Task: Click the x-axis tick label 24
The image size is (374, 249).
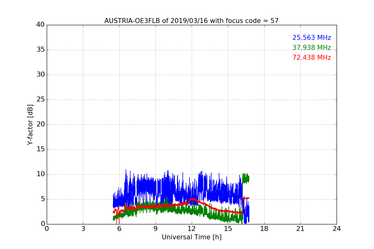Action: coord(337,229)
